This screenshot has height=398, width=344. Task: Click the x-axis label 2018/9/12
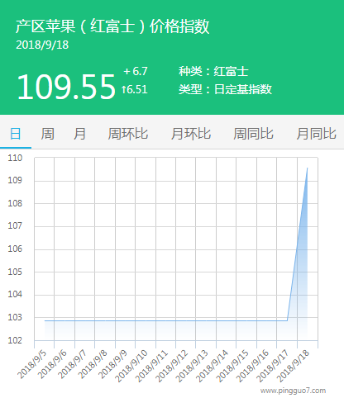[x=172, y=366]
